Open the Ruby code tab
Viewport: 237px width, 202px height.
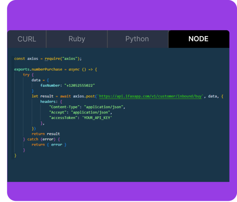point(77,39)
